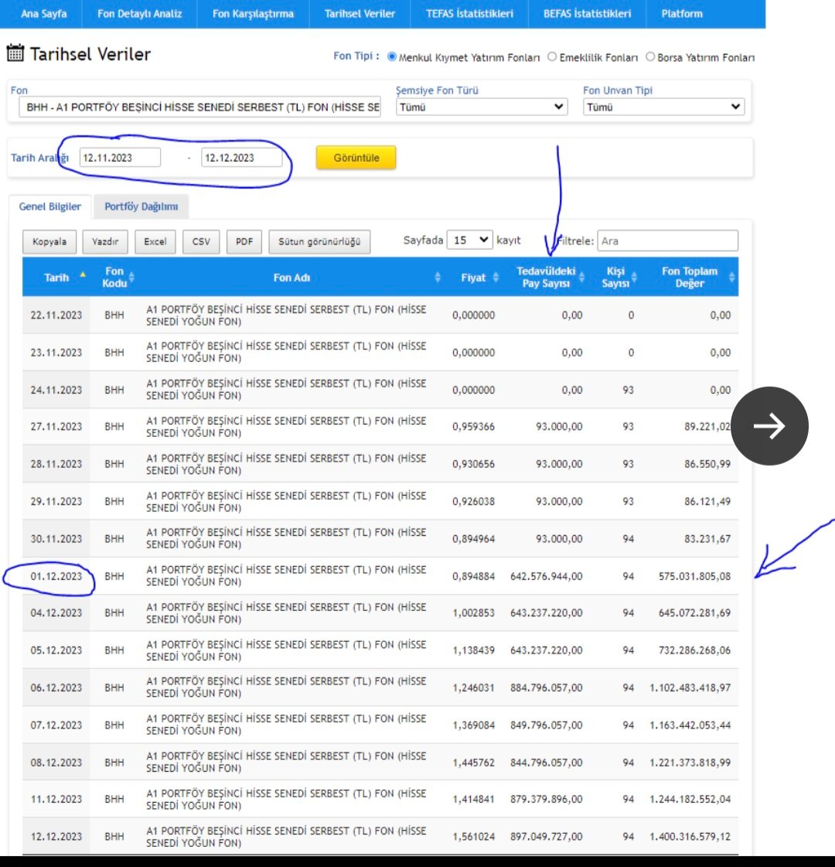Click price value 1,002853
Image resolution: width=835 pixels, height=867 pixels.
[x=473, y=613]
